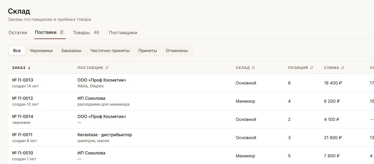Open order № П-0014
The image size is (374, 164).
[x=23, y=116]
